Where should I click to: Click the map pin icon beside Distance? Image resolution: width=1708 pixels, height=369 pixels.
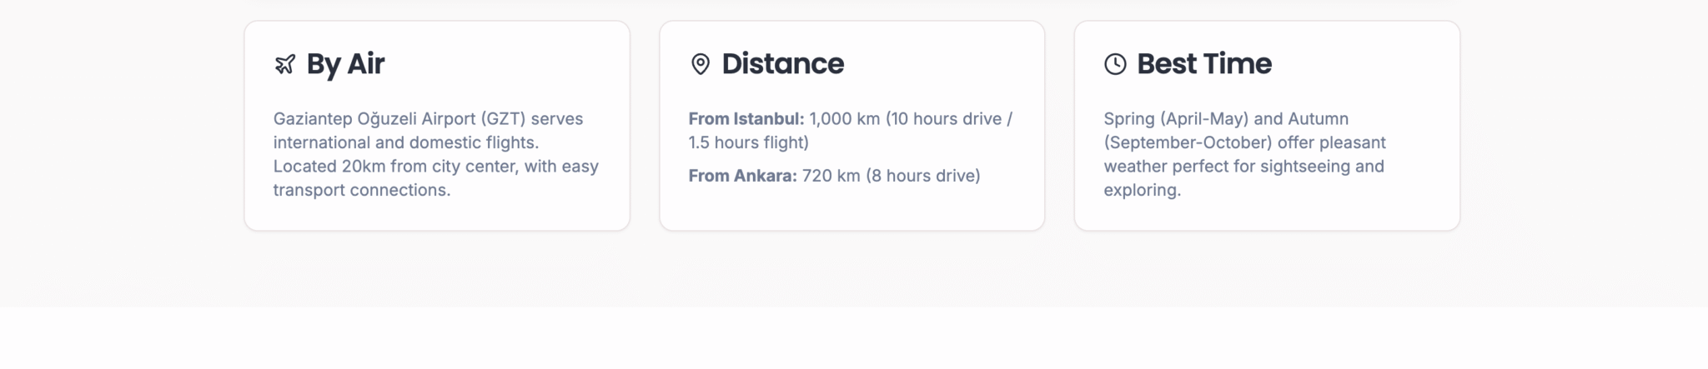(x=701, y=64)
